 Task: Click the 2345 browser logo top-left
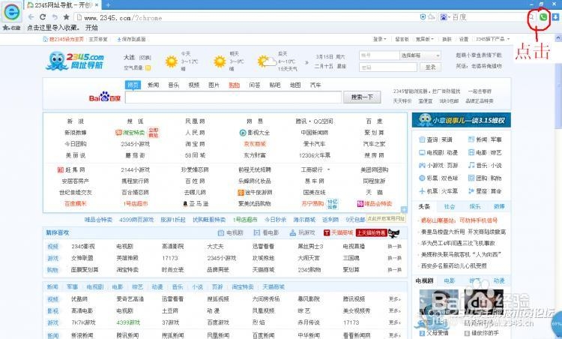point(11,12)
